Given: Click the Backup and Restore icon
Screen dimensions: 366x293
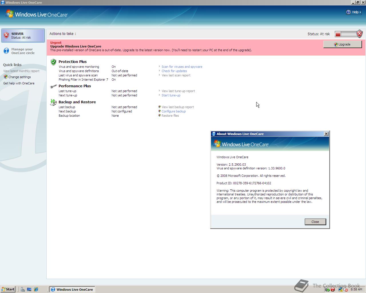Looking at the screenshot, I should click(53, 102).
